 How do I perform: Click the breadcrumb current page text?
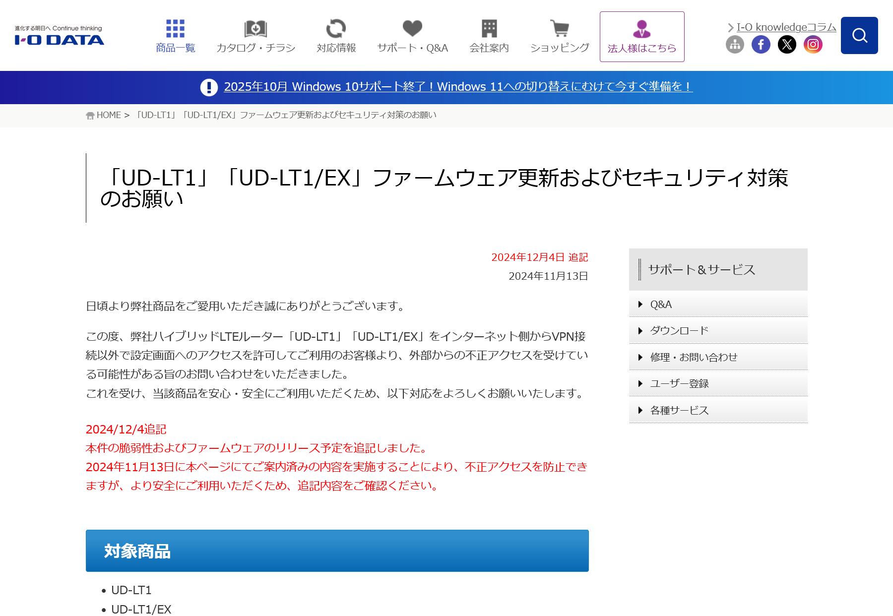285,115
